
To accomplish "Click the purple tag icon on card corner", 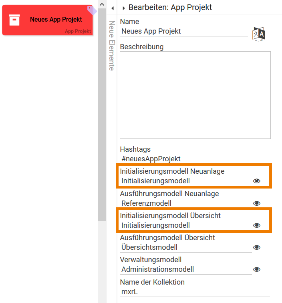I will (92, 10).
